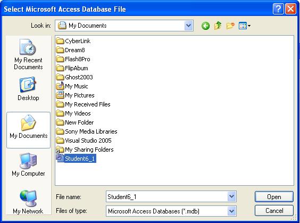
Task: Select the Student6_1 database file
Action: (x=76, y=159)
